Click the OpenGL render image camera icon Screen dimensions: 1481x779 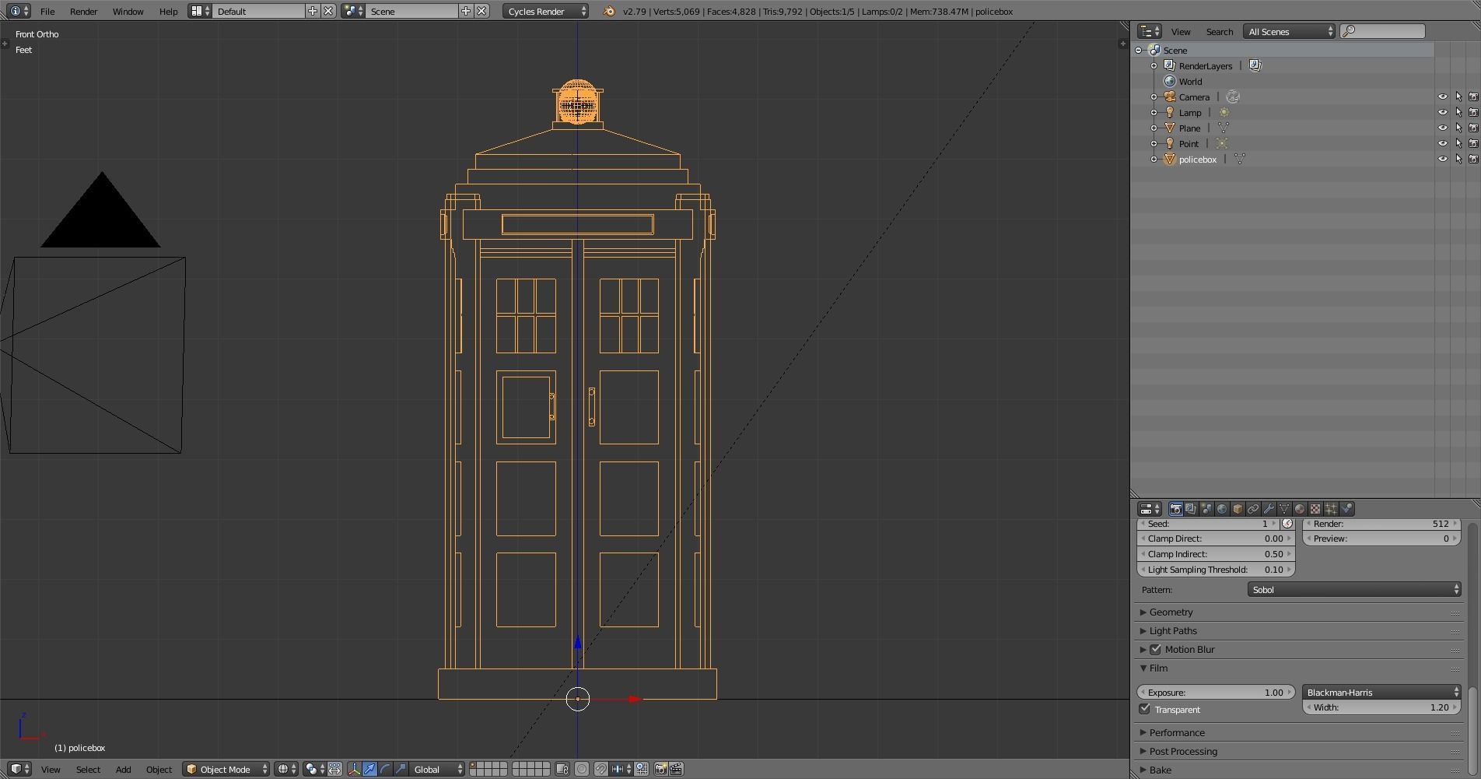click(x=660, y=770)
